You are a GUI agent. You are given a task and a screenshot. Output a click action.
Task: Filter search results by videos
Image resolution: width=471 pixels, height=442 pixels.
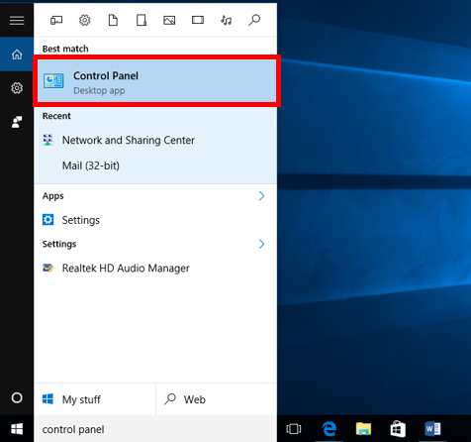click(x=198, y=21)
